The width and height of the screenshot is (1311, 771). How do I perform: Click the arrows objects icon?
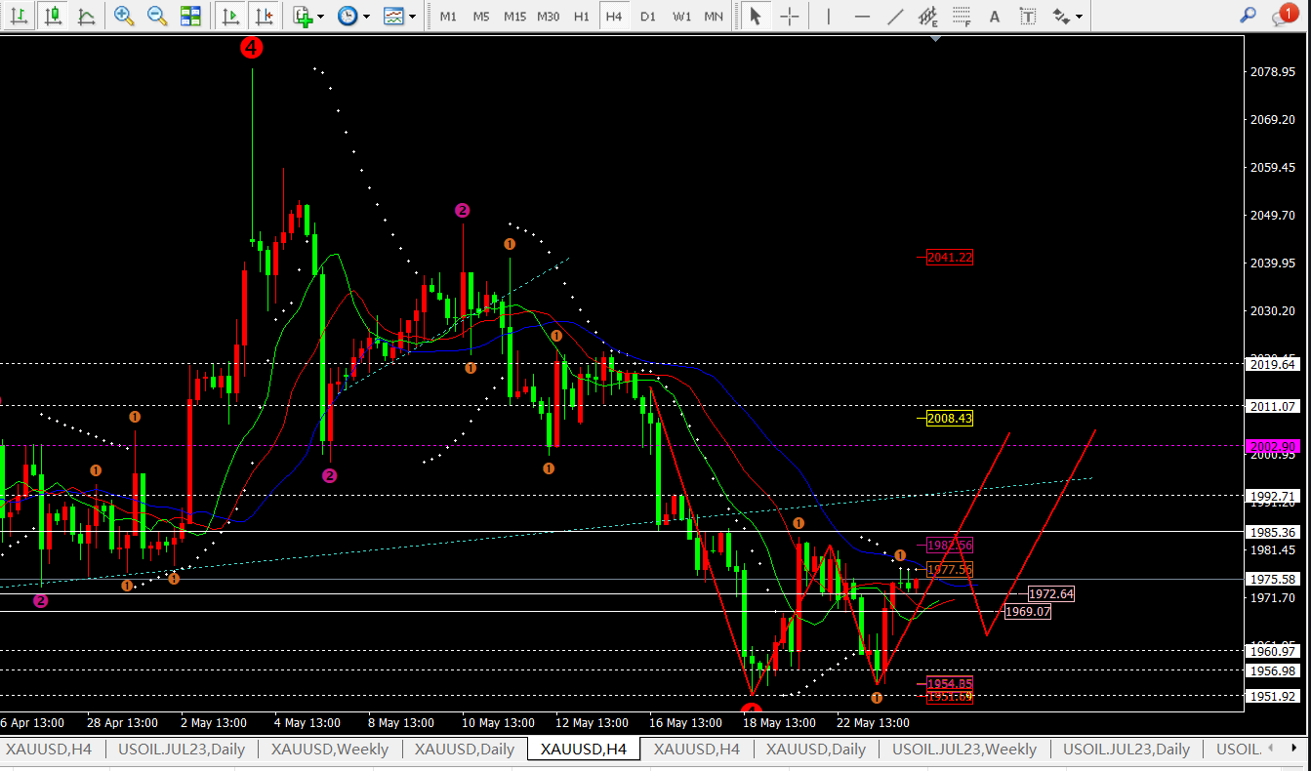(x=1061, y=16)
